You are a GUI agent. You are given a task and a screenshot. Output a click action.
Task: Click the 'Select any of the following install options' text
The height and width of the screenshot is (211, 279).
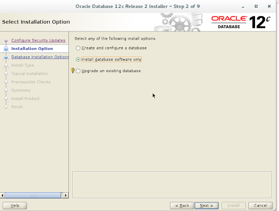click(x=115, y=38)
